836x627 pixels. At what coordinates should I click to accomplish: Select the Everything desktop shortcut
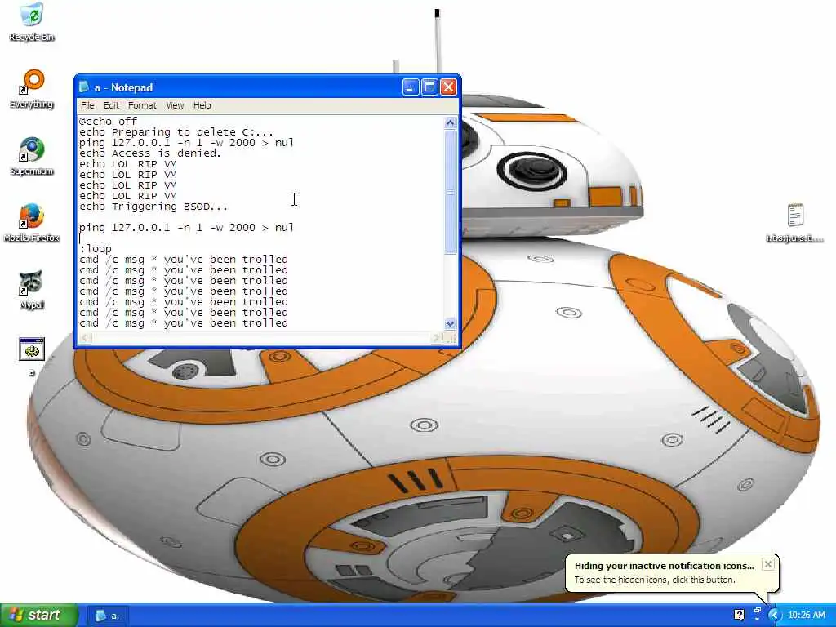pyautogui.click(x=32, y=89)
